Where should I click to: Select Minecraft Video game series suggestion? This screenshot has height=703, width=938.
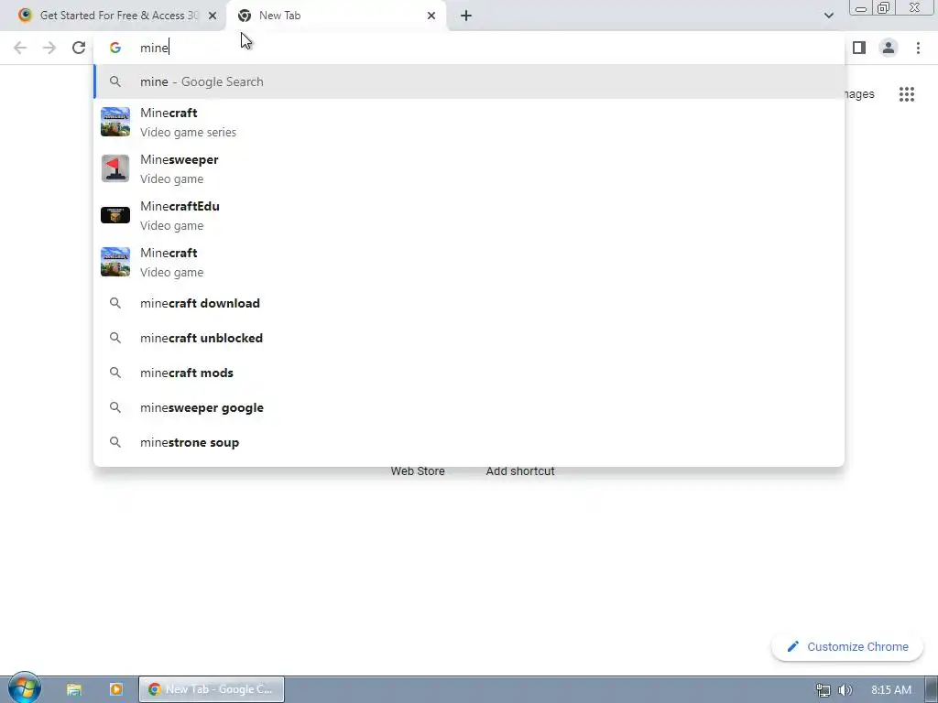click(x=469, y=122)
